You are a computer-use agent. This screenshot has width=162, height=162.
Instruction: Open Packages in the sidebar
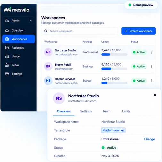18,48
